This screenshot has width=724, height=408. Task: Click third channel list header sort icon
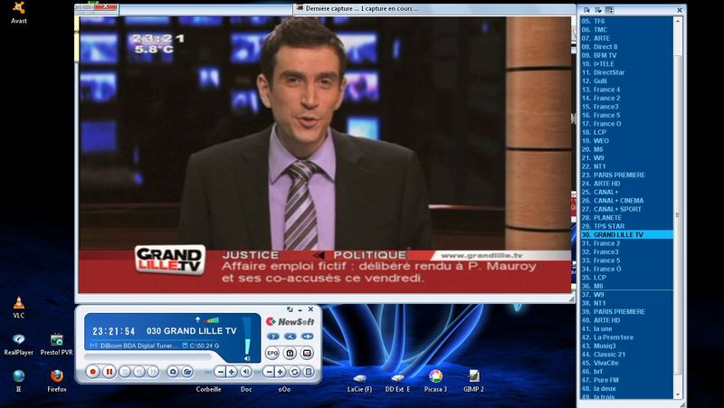point(609,10)
